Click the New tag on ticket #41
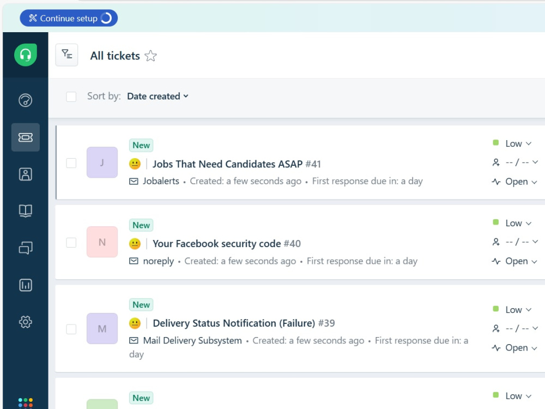 pyautogui.click(x=141, y=146)
